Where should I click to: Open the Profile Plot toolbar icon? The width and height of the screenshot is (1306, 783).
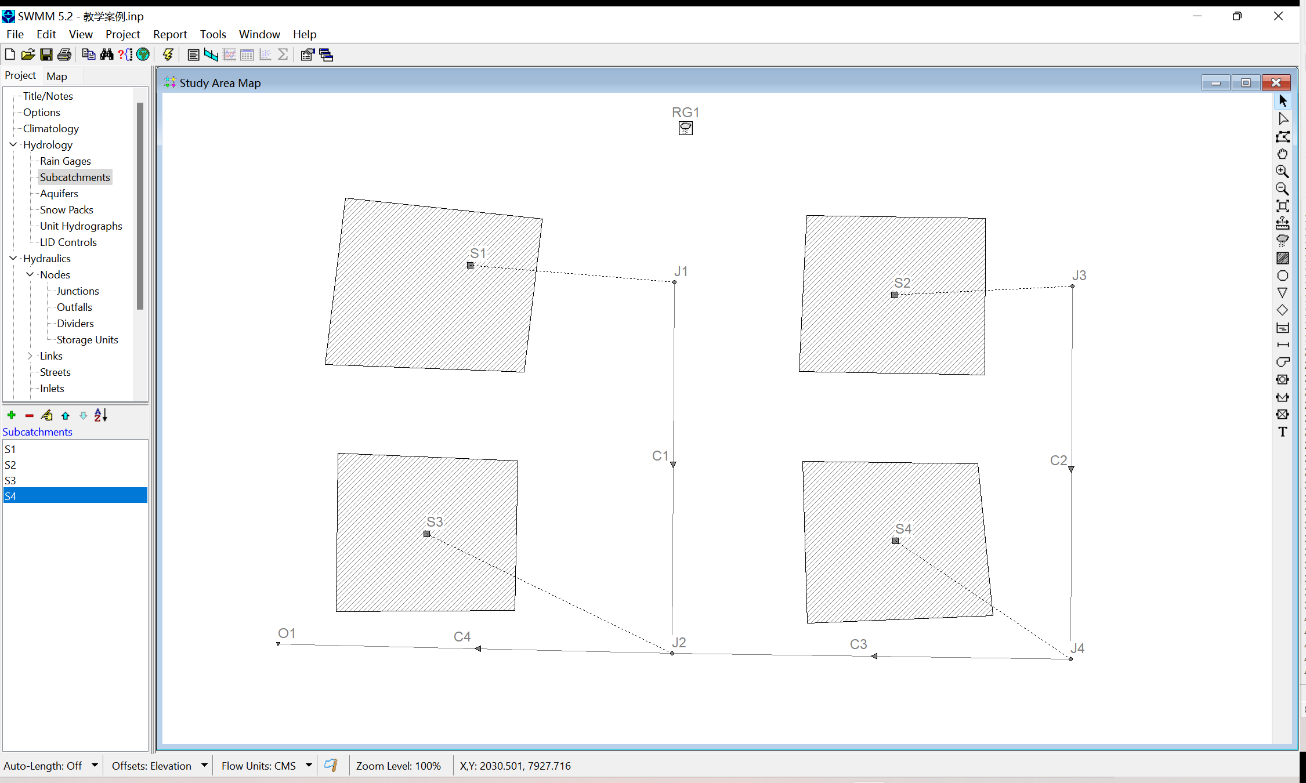point(211,55)
